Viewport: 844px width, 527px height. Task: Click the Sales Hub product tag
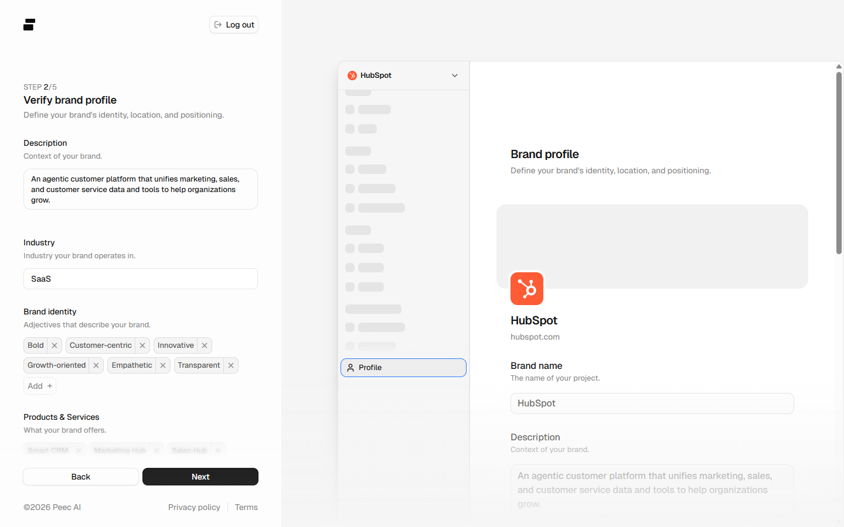pyautogui.click(x=196, y=450)
